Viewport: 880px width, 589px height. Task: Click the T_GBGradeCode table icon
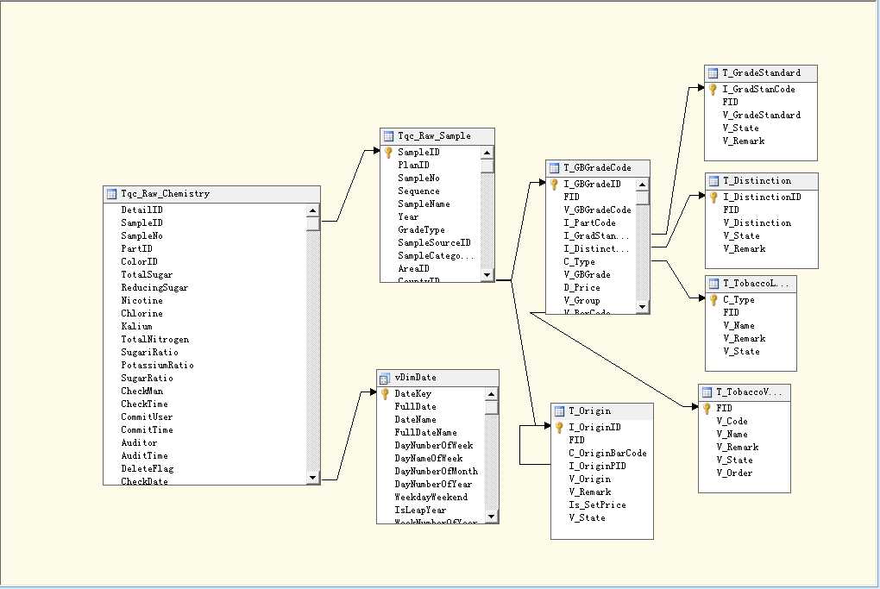coord(554,168)
